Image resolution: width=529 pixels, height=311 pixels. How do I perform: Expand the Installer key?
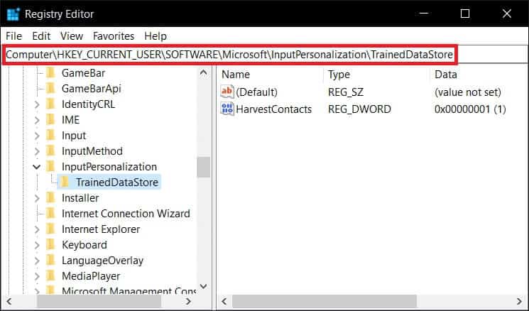[x=37, y=198]
